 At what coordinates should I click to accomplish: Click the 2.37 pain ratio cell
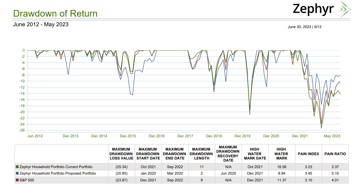pyautogui.click(x=335, y=167)
